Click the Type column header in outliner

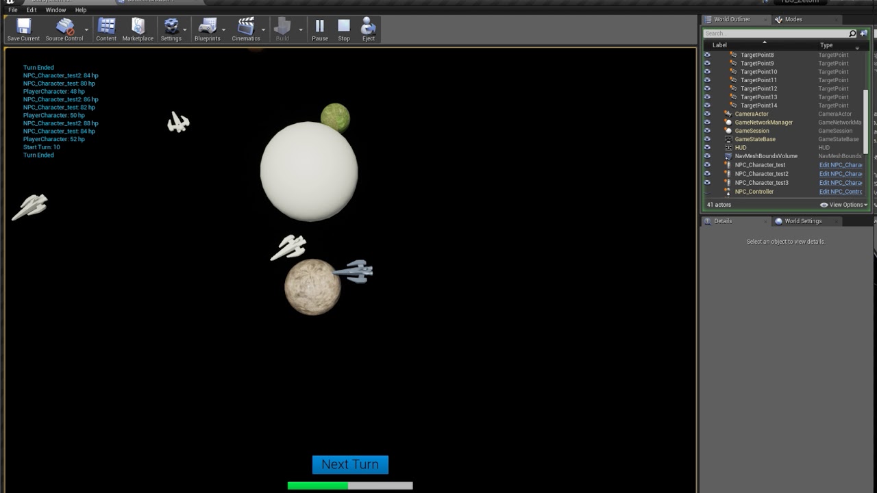click(x=826, y=45)
